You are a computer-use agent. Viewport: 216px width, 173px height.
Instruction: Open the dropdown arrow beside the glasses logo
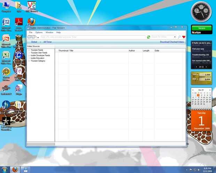tap(38, 37)
